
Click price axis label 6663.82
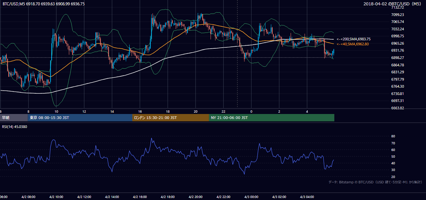tap(397, 108)
